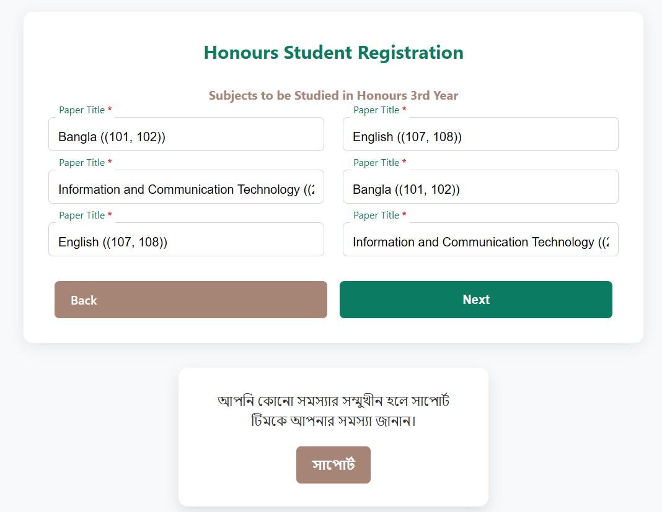
Task: Open the সাপোর্ট support button
Action: click(333, 465)
